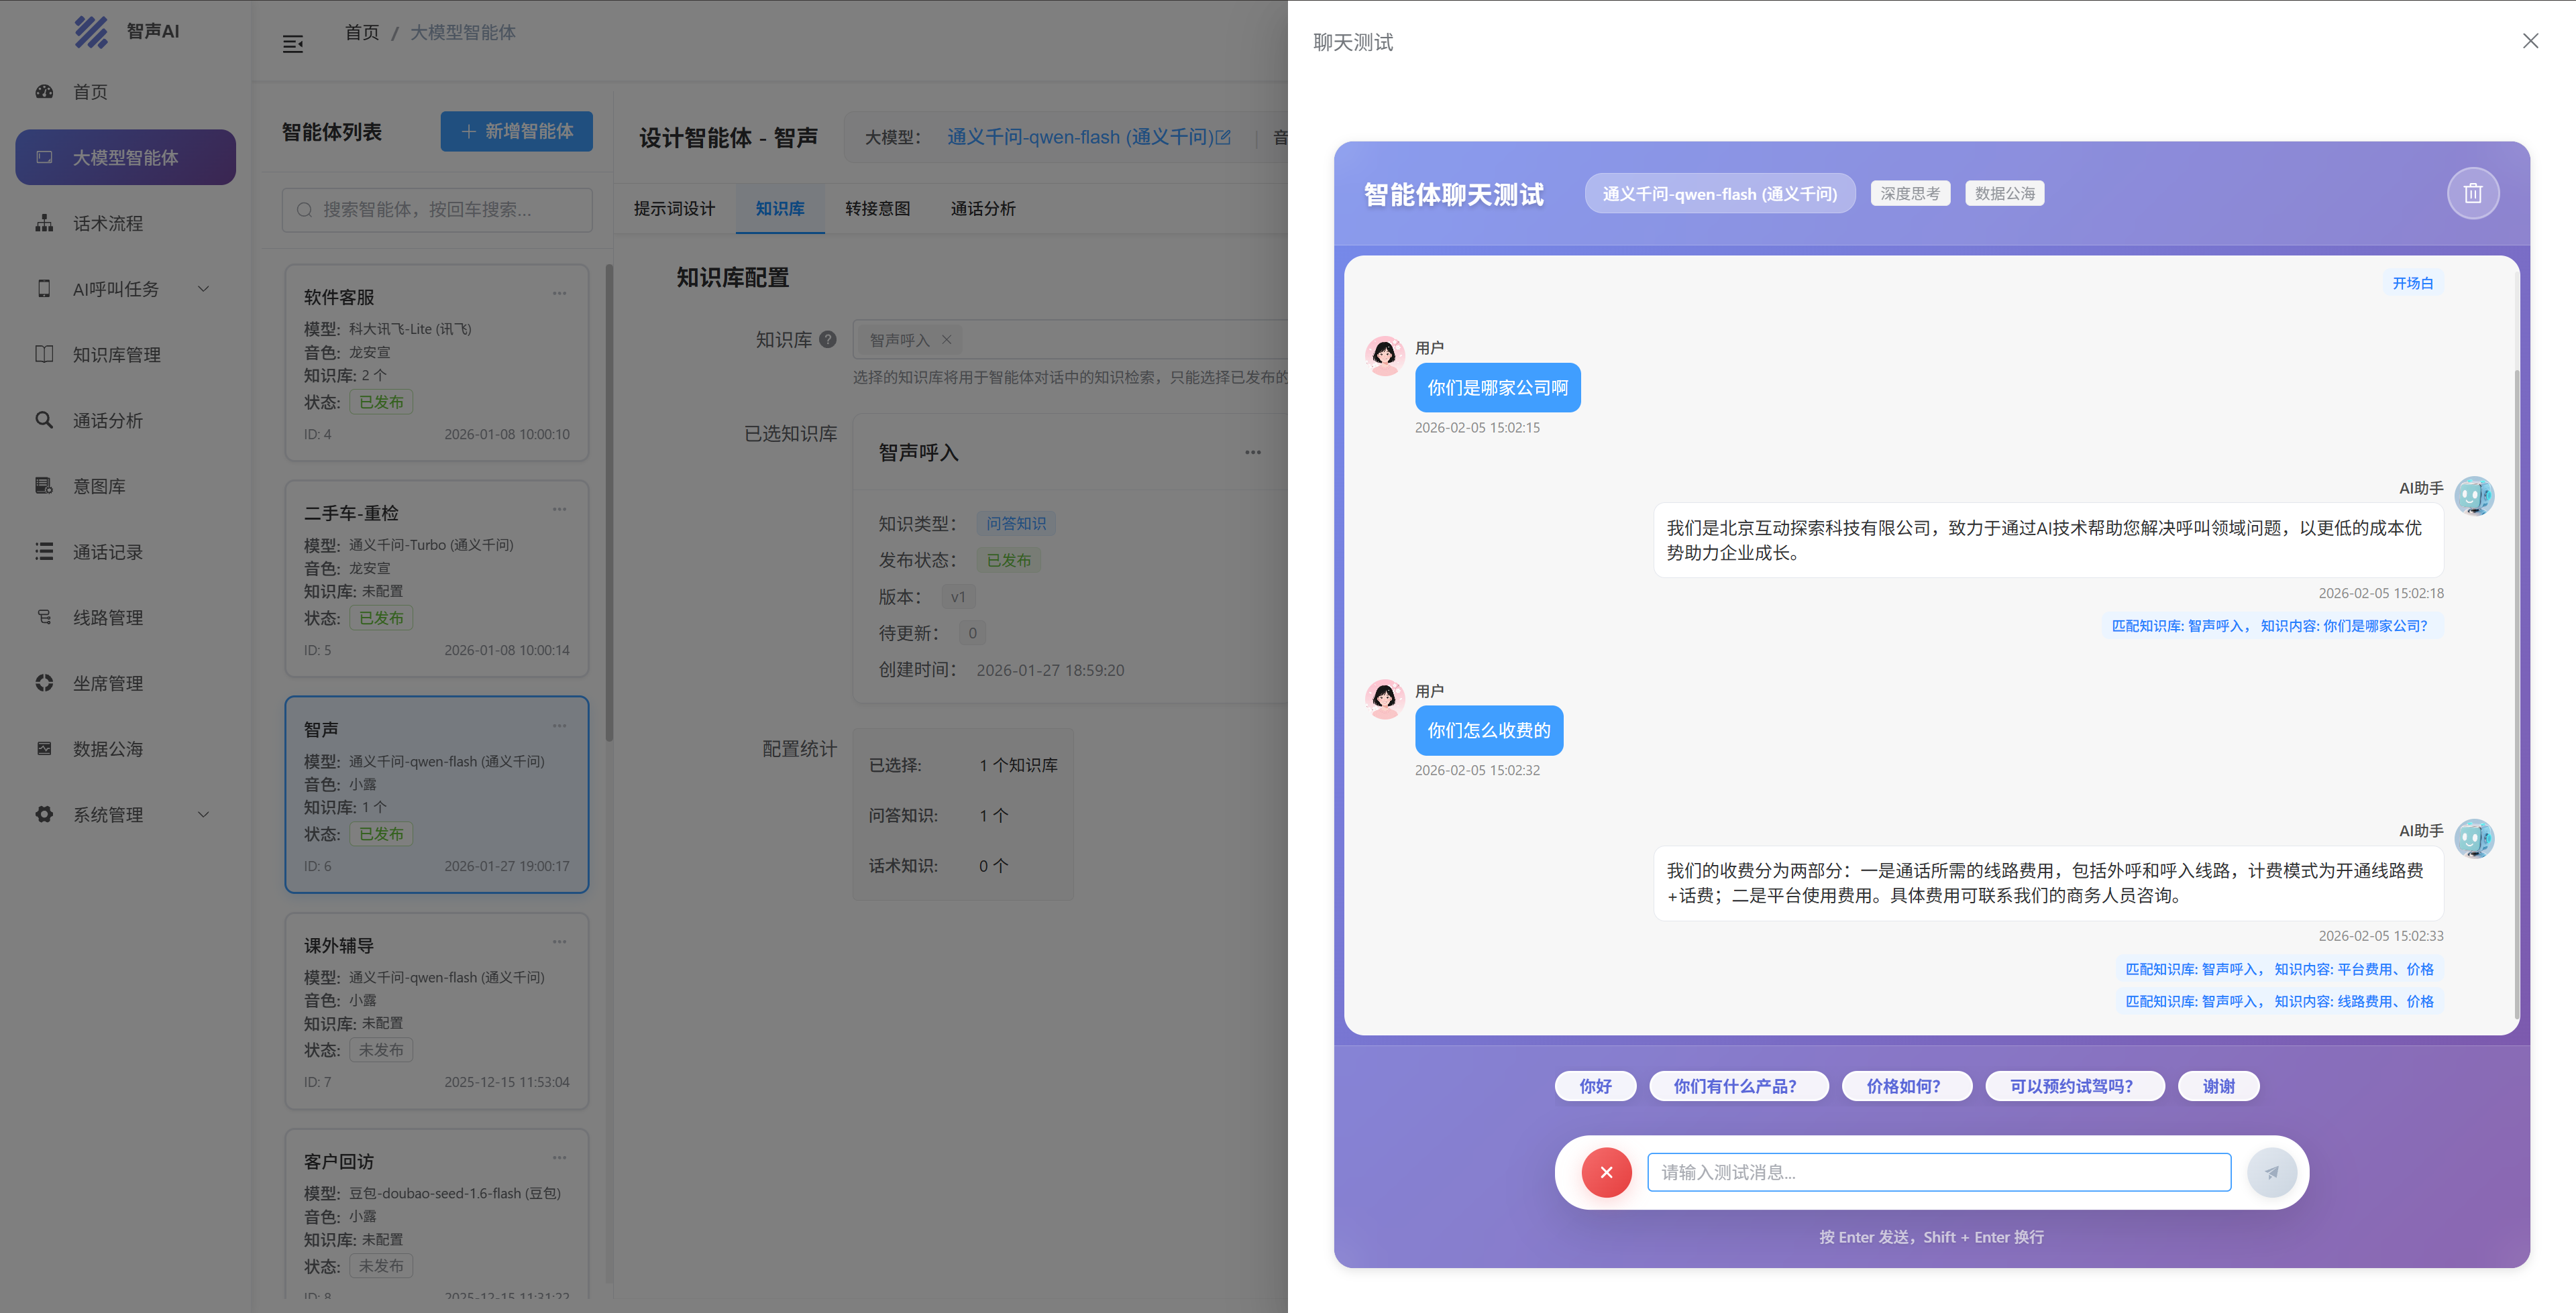This screenshot has width=2576, height=1313.
Task: Click the 新增智能体 button
Action: (516, 131)
